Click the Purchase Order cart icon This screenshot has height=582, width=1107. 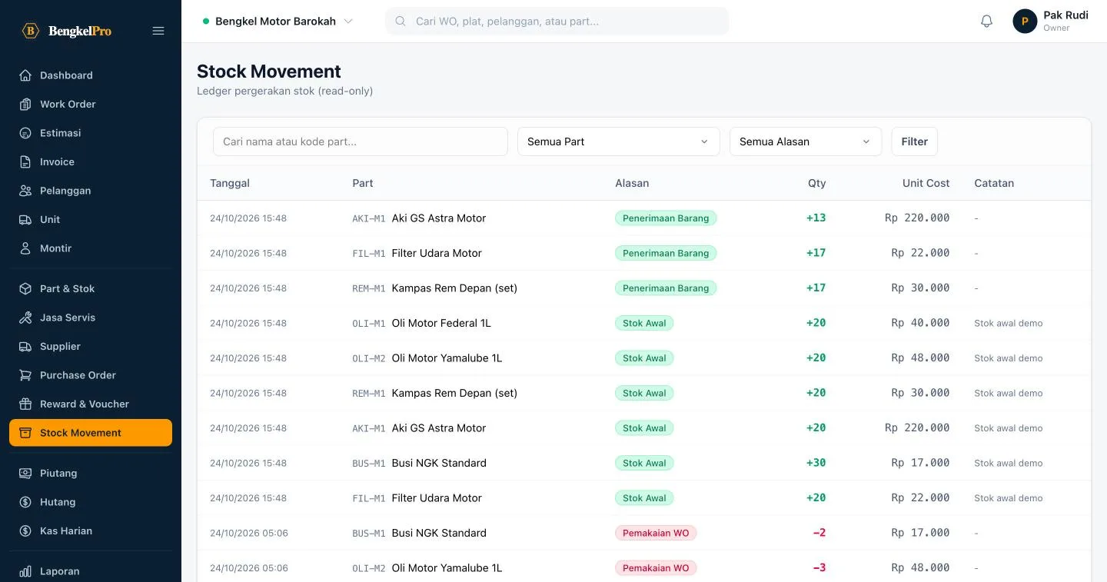click(25, 375)
